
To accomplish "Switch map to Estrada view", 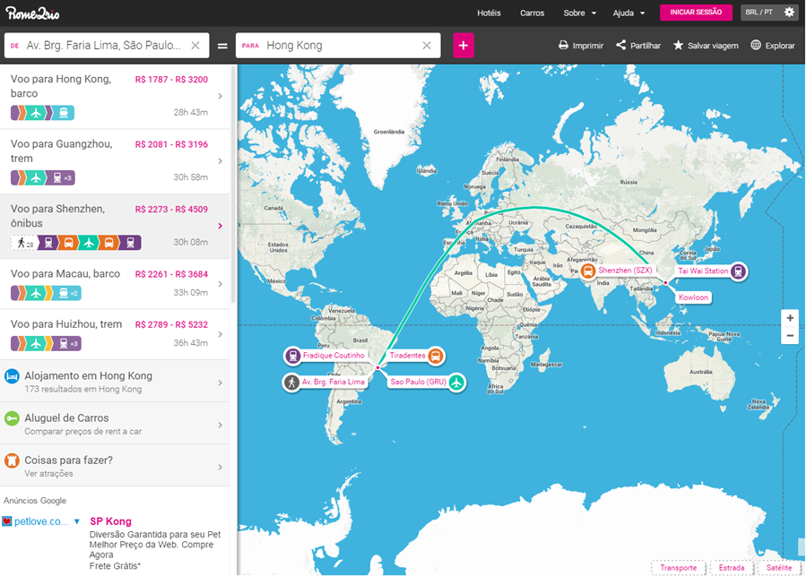I will tap(731, 568).
